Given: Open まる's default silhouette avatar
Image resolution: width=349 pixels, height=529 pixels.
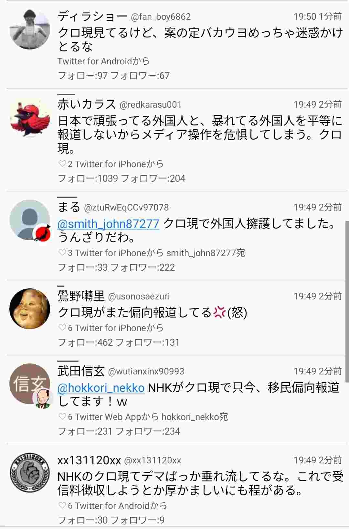Looking at the screenshot, I should pos(30,220).
